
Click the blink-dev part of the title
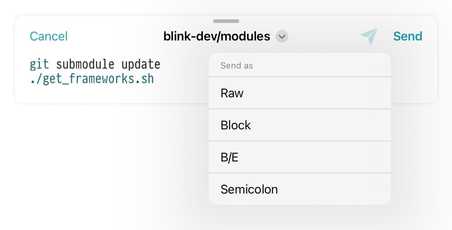(188, 36)
